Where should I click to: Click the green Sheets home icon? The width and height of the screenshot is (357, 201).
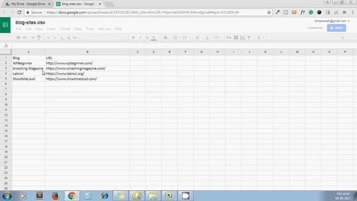click(x=5, y=25)
